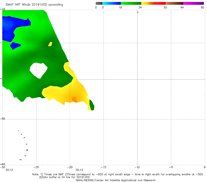The image size is (207, 182).
Task: Click the colorbar label "80"
Action: tap(203, 7)
